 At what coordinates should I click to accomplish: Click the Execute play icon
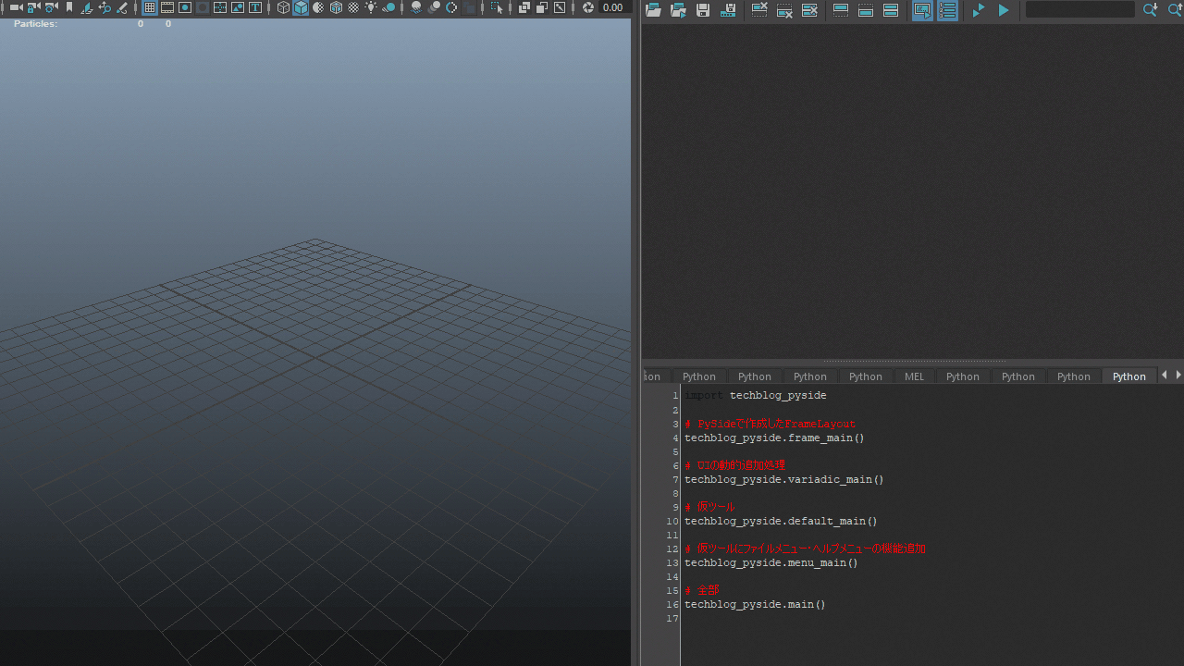[1004, 10]
